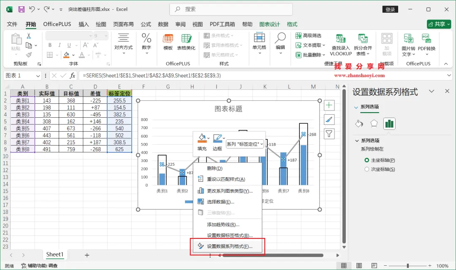
Task: Choose 更改系列图表类型 in context menu
Action: point(228,191)
